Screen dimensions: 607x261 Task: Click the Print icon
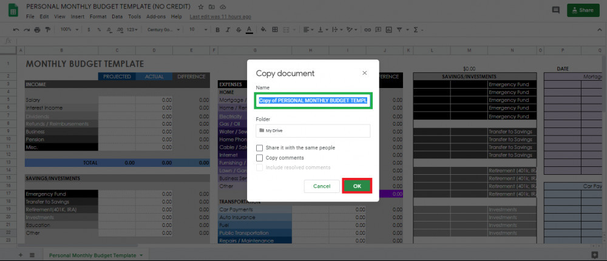pyautogui.click(x=37, y=29)
